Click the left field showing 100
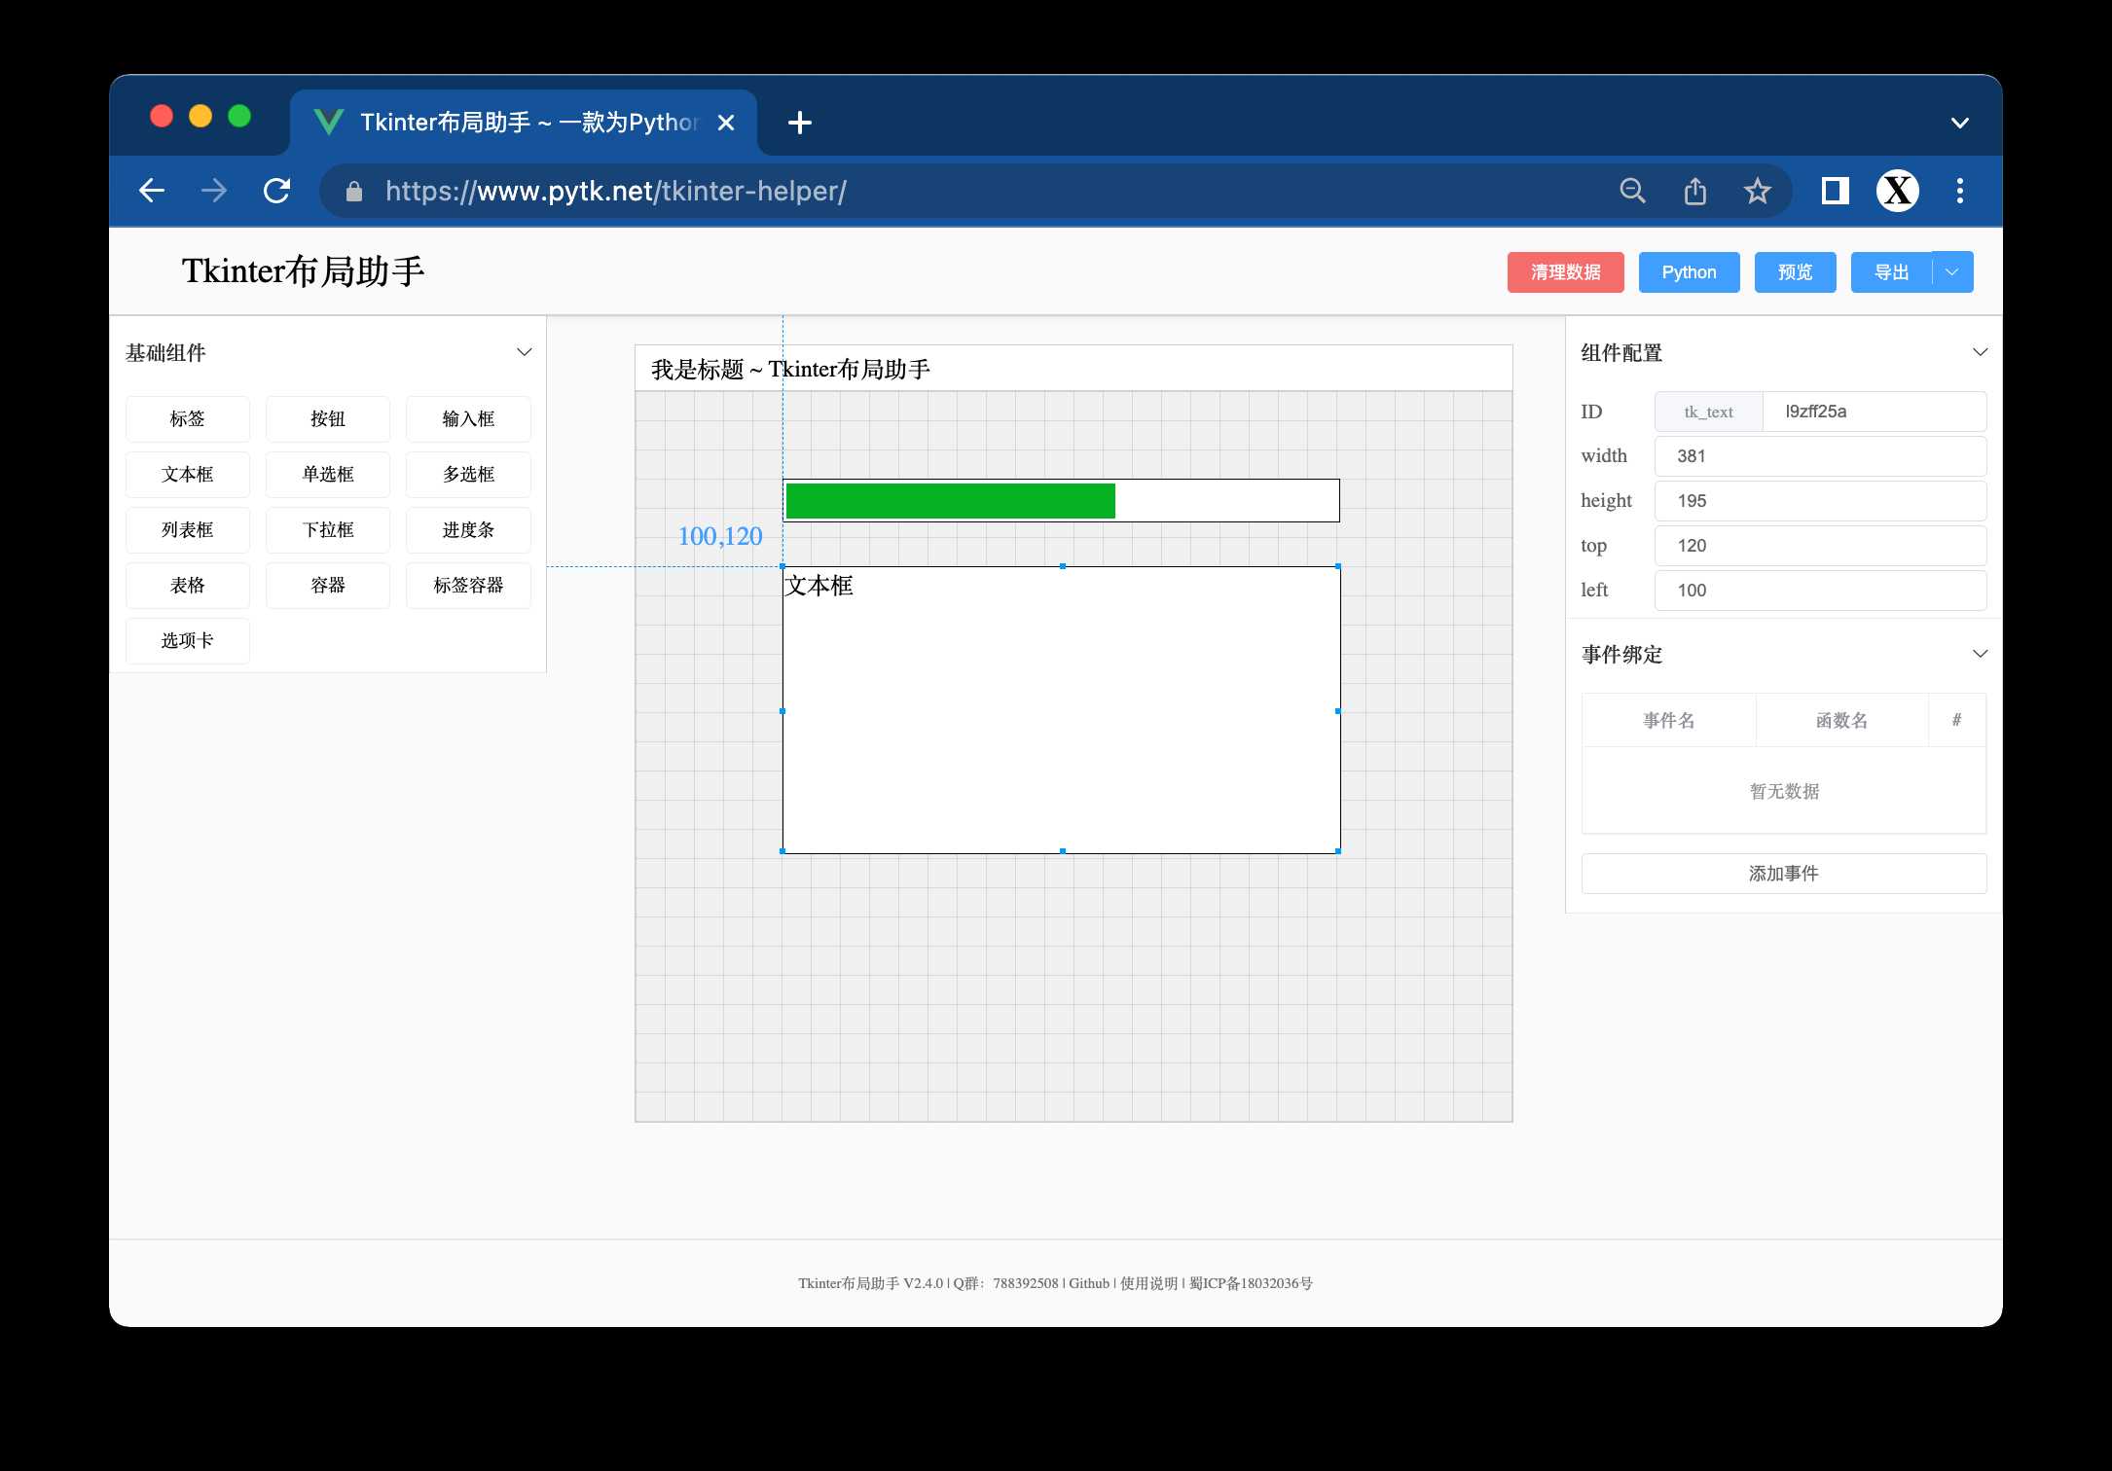The height and width of the screenshot is (1471, 2112). coord(1820,591)
